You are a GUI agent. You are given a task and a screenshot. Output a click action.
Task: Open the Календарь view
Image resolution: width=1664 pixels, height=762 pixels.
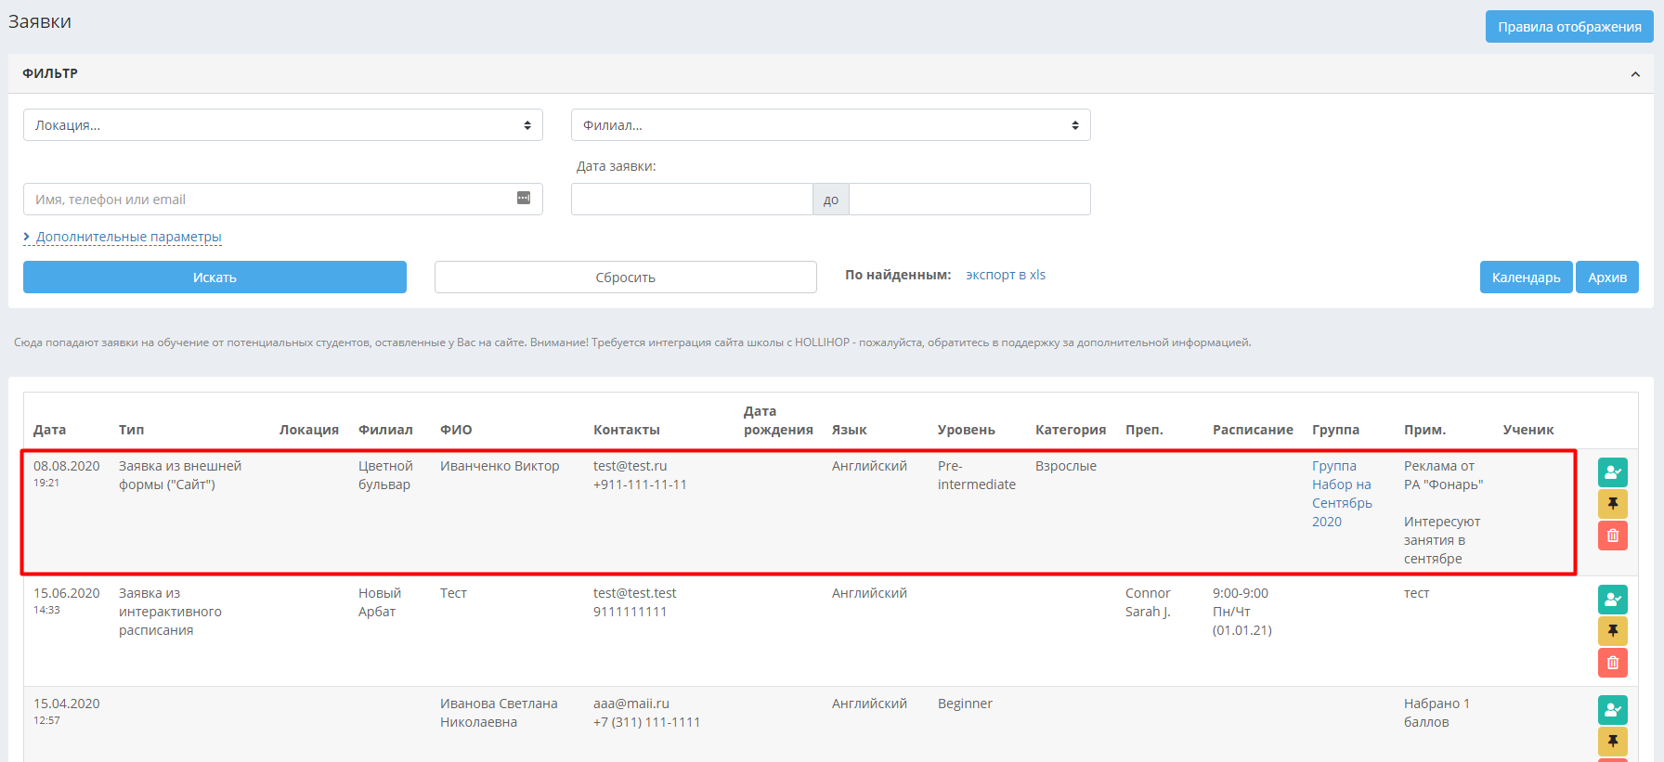coord(1526,277)
